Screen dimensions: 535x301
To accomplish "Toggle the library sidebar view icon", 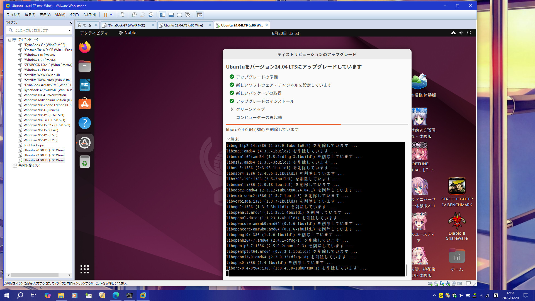I will tap(163, 15).
